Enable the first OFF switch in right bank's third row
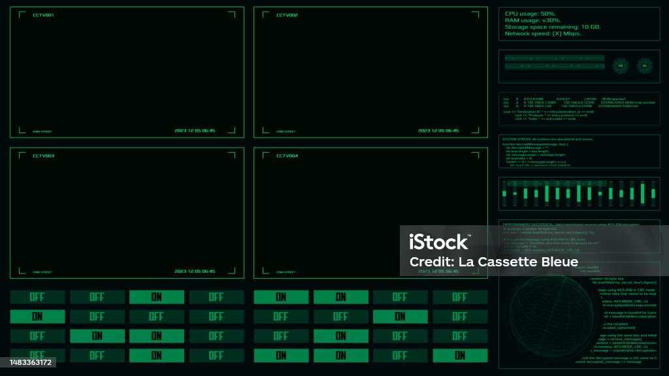The height and width of the screenshot is (376, 669). pos(281,336)
